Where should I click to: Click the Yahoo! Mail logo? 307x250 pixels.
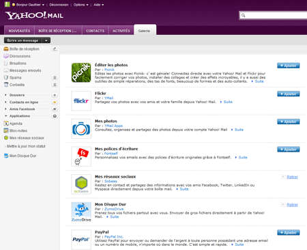click(34, 16)
